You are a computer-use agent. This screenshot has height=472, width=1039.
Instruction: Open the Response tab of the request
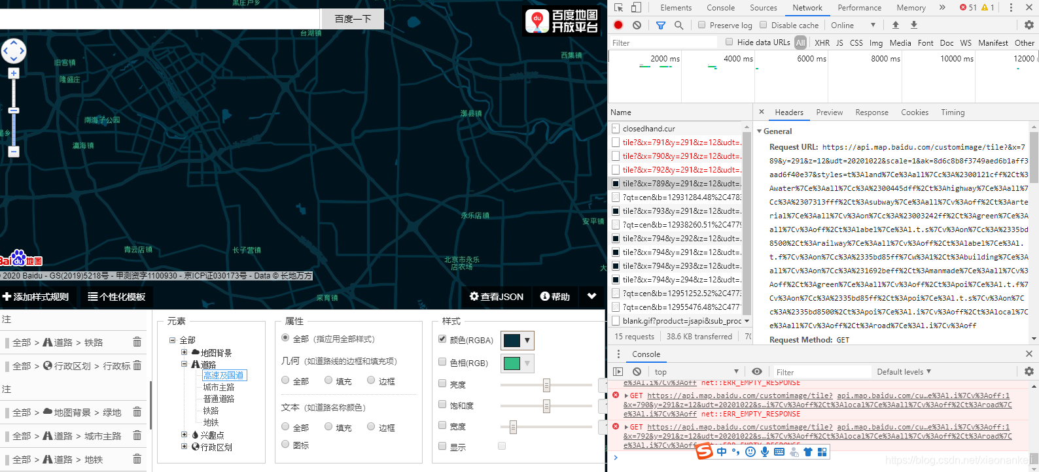point(872,112)
